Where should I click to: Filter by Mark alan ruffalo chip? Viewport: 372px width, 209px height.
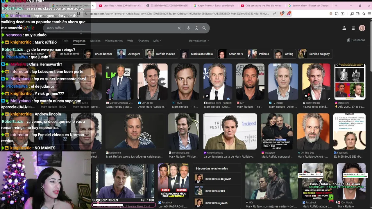coord(198,54)
